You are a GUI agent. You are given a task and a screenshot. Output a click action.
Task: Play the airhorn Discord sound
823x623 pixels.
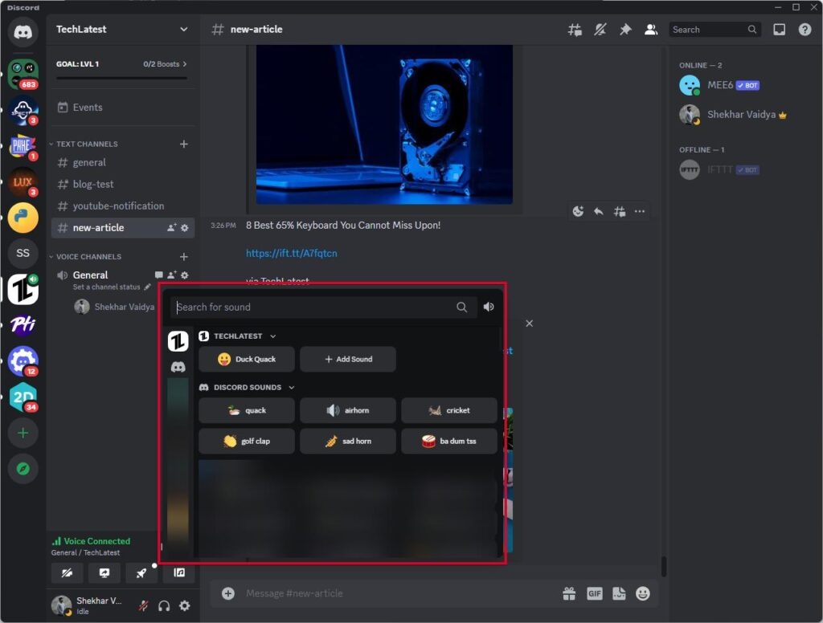click(x=348, y=410)
